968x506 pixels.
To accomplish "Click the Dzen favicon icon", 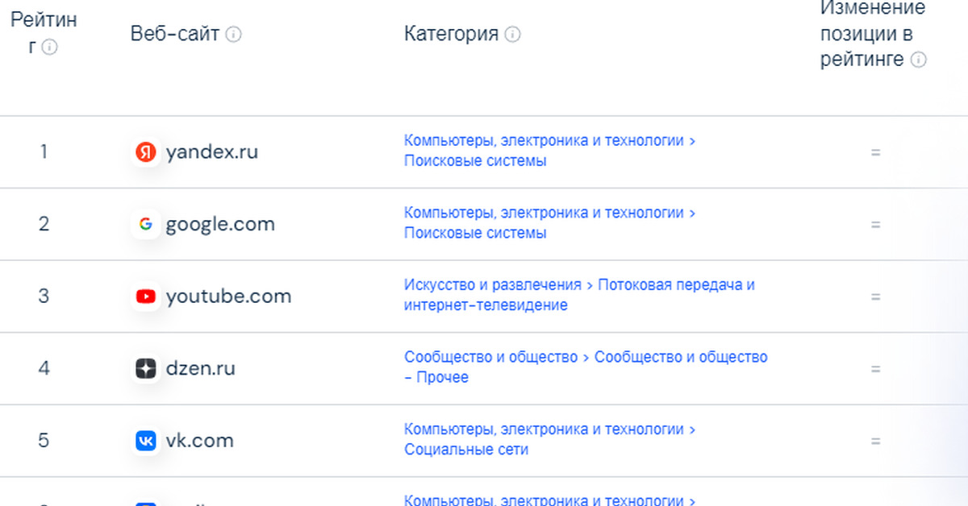I will [146, 369].
